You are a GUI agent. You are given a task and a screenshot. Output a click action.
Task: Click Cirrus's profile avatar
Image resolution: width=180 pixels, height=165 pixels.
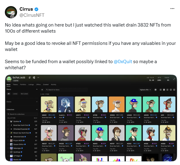(x=11, y=12)
